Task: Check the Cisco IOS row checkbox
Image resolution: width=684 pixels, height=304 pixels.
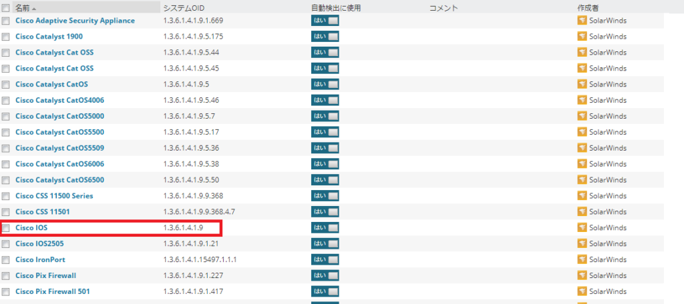Action: [x=5, y=228]
